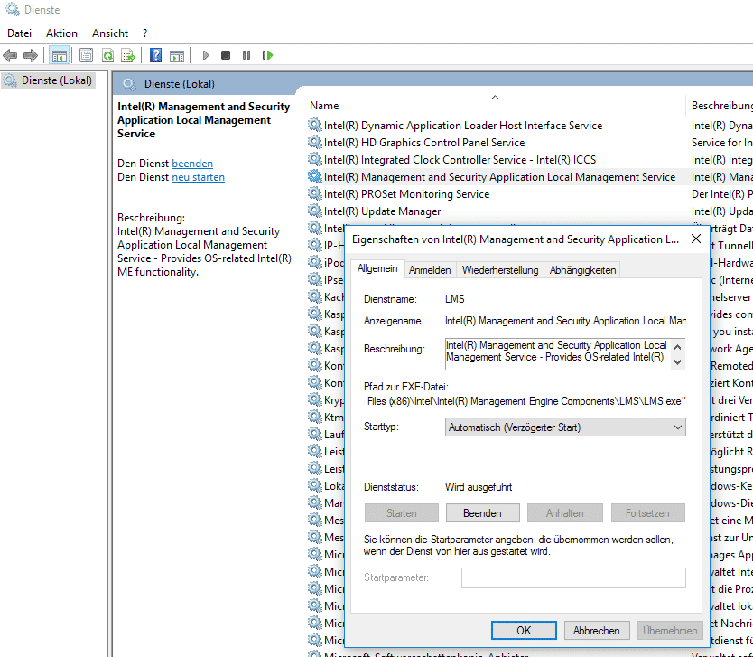The width and height of the screenshot is (753, 657).
Task: Select Intel(R) Integrated Clock Controller Service row
Action: pos(460,160)
